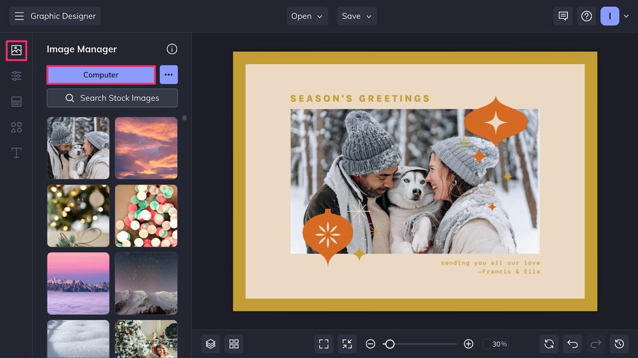
Task: Click the zoom slider handle
Action: (389, 344)
